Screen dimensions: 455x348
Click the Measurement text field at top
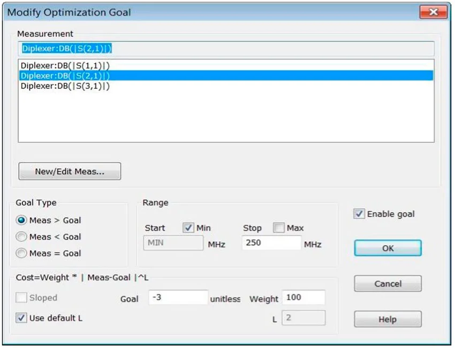click(x=225, y=49)
